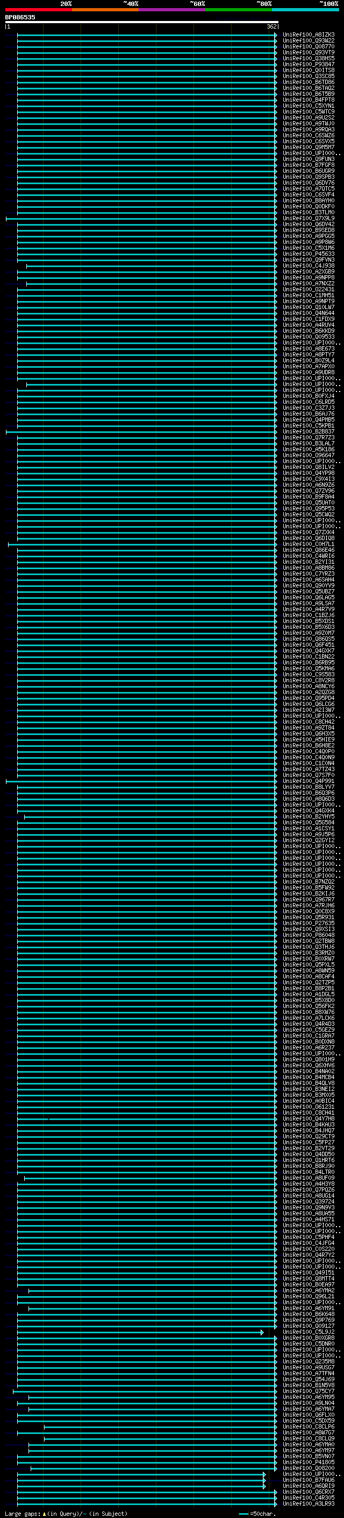
Task: Open hit UniRef100_Q08770
Action: pos(309,46)
